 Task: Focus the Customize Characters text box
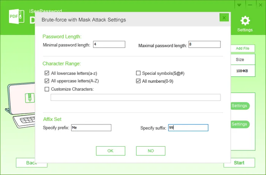[x=136, y=98]
